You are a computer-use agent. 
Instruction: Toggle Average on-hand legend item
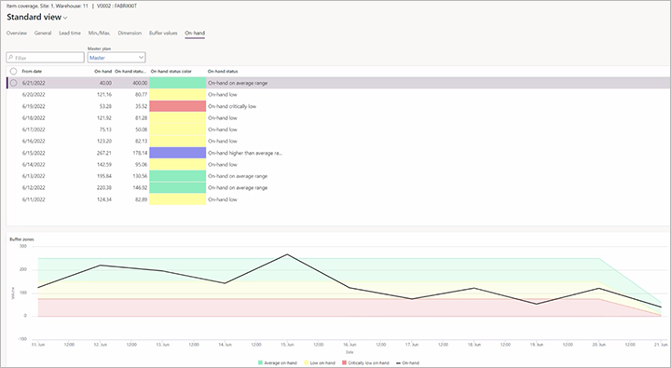[278, 362]
